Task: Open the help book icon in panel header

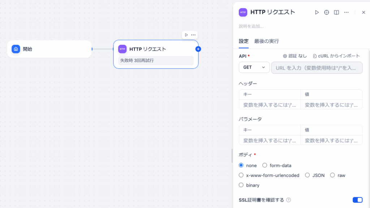Action: point(336,12)
